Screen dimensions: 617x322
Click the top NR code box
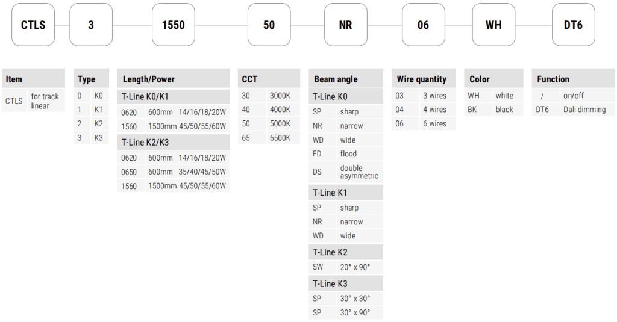[345, 25]
